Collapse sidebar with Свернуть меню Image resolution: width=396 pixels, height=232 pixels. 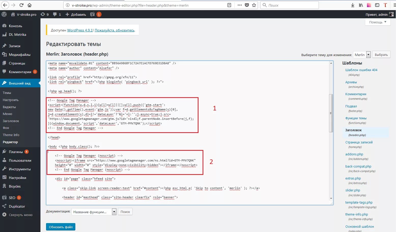point(20,215)
